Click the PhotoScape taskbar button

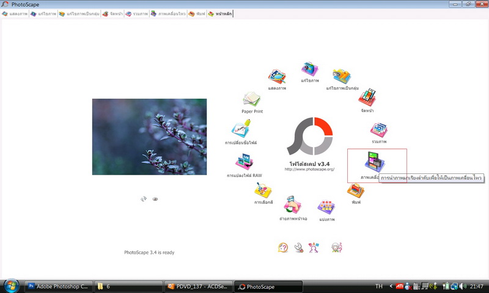[268, 286]
